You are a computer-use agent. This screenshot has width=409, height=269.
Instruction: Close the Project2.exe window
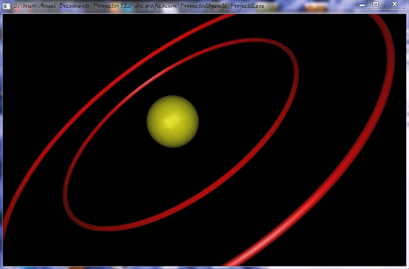coord(394,4)
